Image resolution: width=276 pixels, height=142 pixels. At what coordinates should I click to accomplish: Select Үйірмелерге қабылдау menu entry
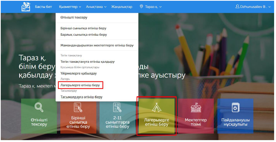[78, 74]
